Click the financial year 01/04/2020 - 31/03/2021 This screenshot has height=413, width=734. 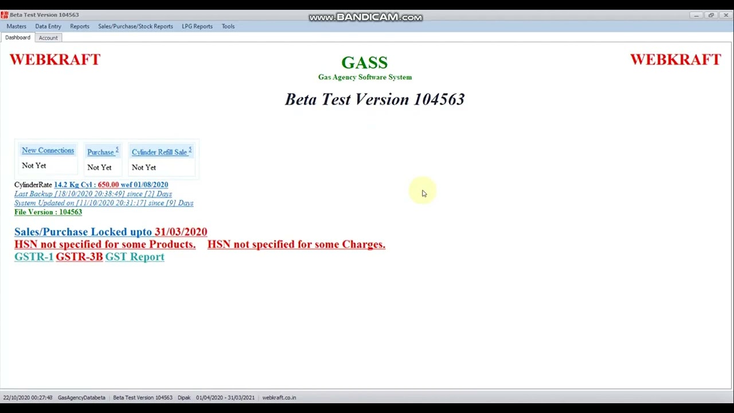[225, 398]
